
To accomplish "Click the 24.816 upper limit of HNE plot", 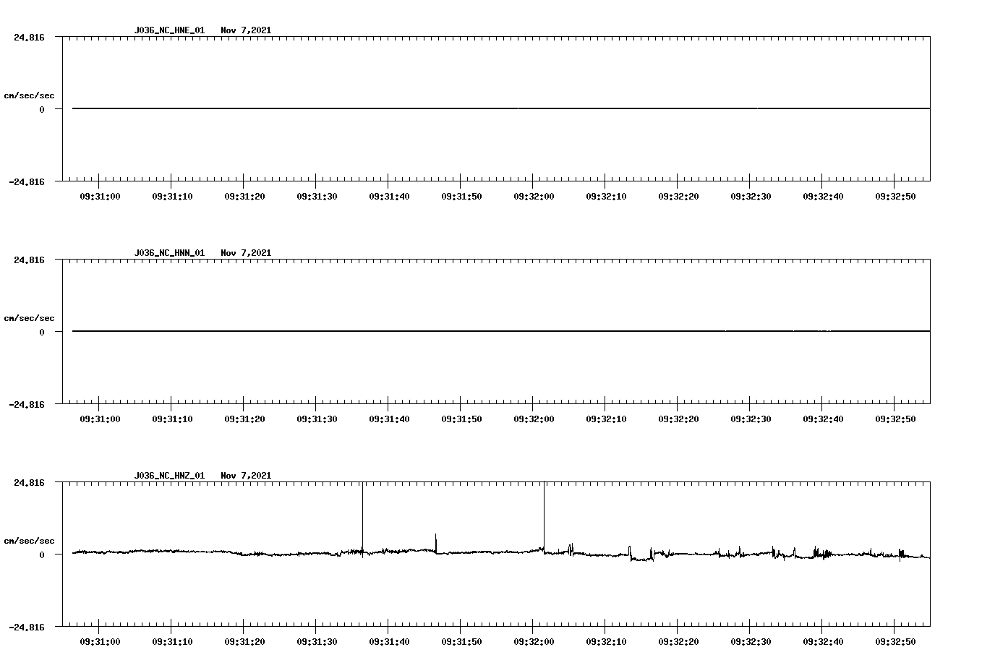I will (29, 37).
